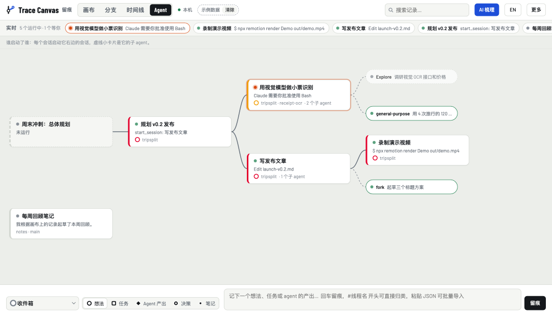This screenshot has width=552, height=314.
Task: Open live pill 写发布文章 Edit launch-v0.2.md
Action: [x=374, y=28]
